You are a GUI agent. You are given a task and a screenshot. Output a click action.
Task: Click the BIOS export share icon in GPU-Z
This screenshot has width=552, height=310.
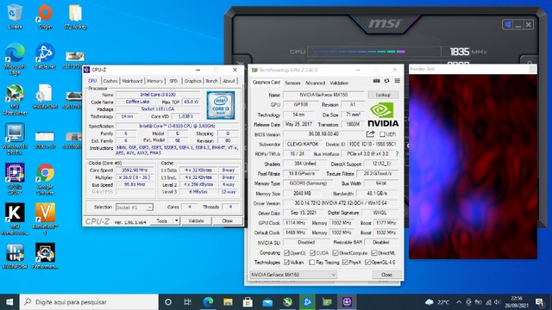click(x=370, y=134)
